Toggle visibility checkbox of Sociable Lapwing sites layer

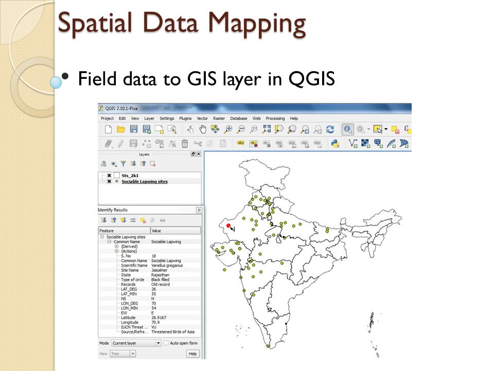[109, 181]
